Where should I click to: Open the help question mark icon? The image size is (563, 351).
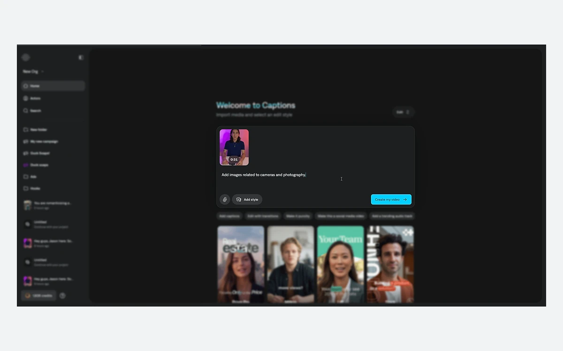pos(62,296)
